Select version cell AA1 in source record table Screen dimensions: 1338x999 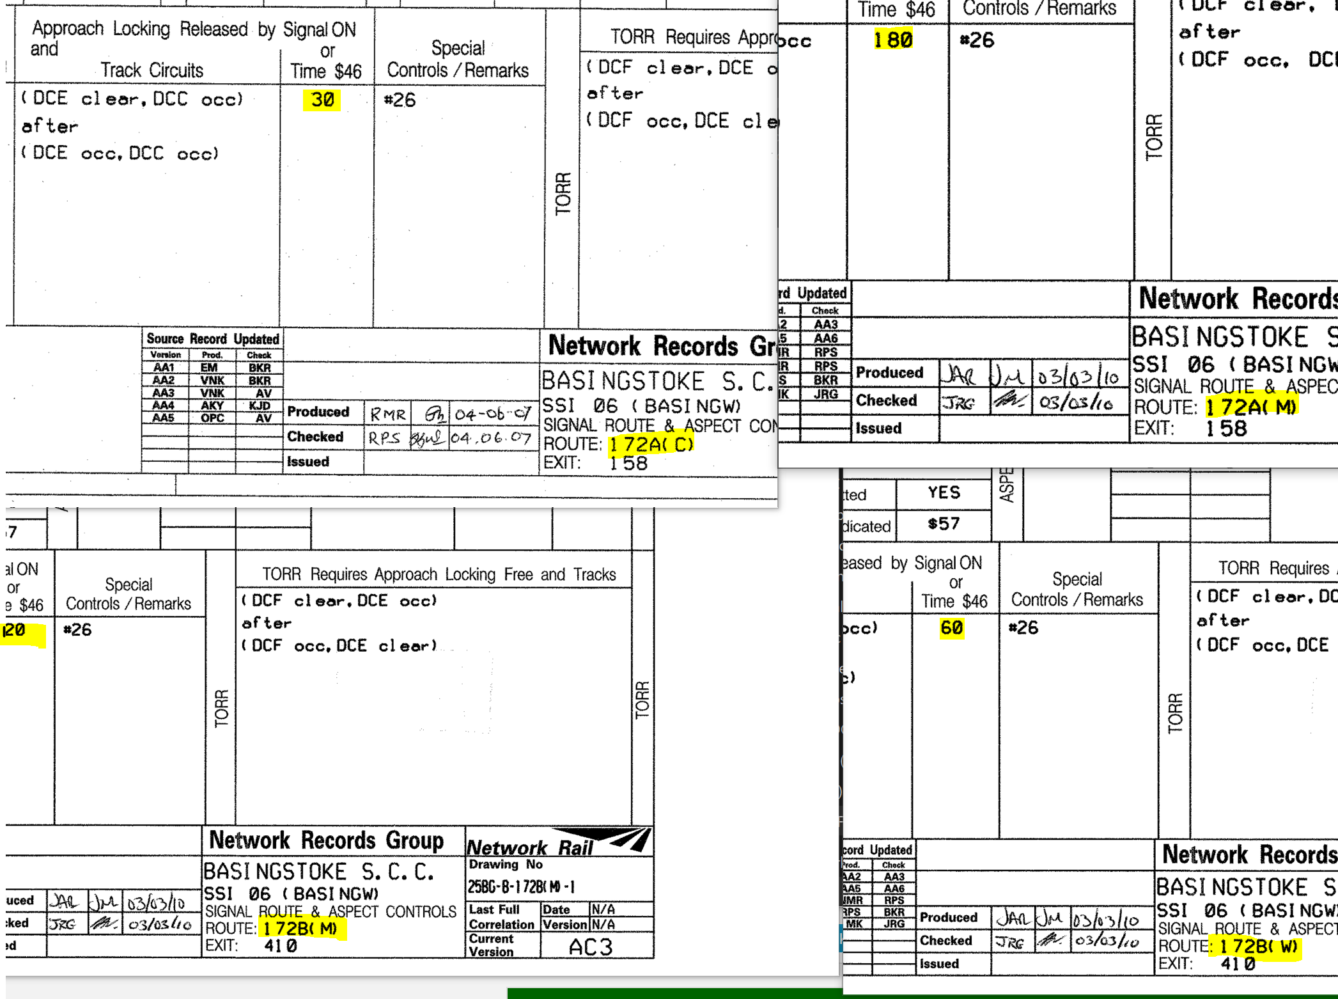164,368
